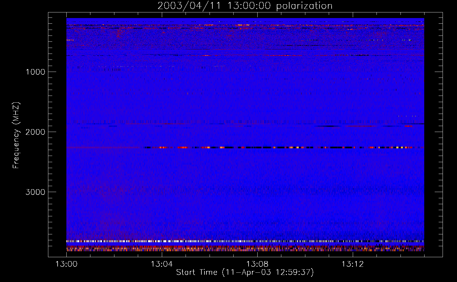The width and height of the screenshot is (457, 282).
Task: Click the 1000 frequency tick label
Action: [36, 72]
